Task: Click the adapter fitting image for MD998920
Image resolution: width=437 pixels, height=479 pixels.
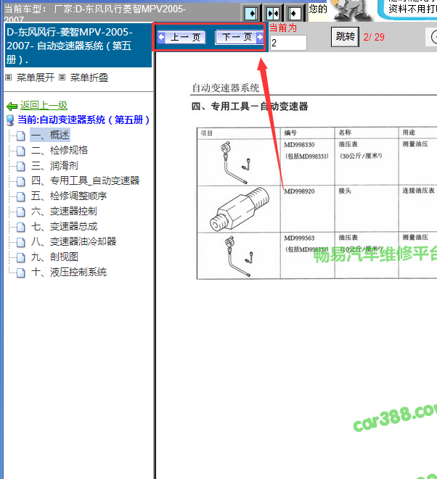Action: coord(239,209)
